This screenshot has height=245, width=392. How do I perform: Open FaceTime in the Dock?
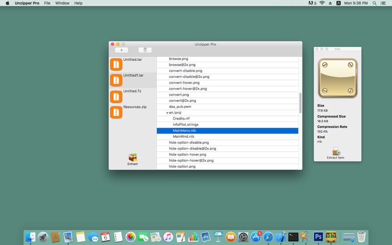click(x=143, y=237)
